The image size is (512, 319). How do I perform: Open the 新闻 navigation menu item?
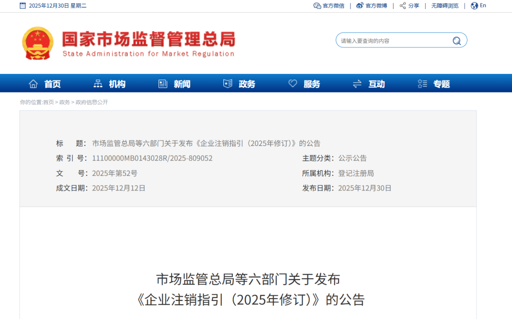(x=182, y=84)
